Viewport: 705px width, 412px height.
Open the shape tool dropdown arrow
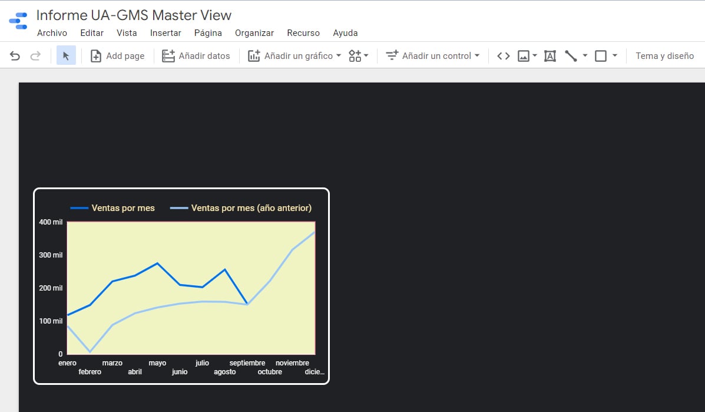point(615,56)
